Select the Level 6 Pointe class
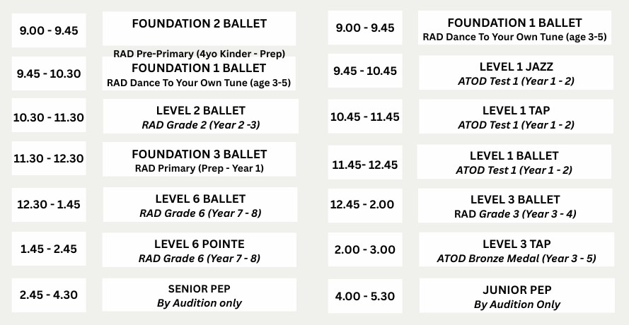 pyautogui.click(x=200, y=251)
